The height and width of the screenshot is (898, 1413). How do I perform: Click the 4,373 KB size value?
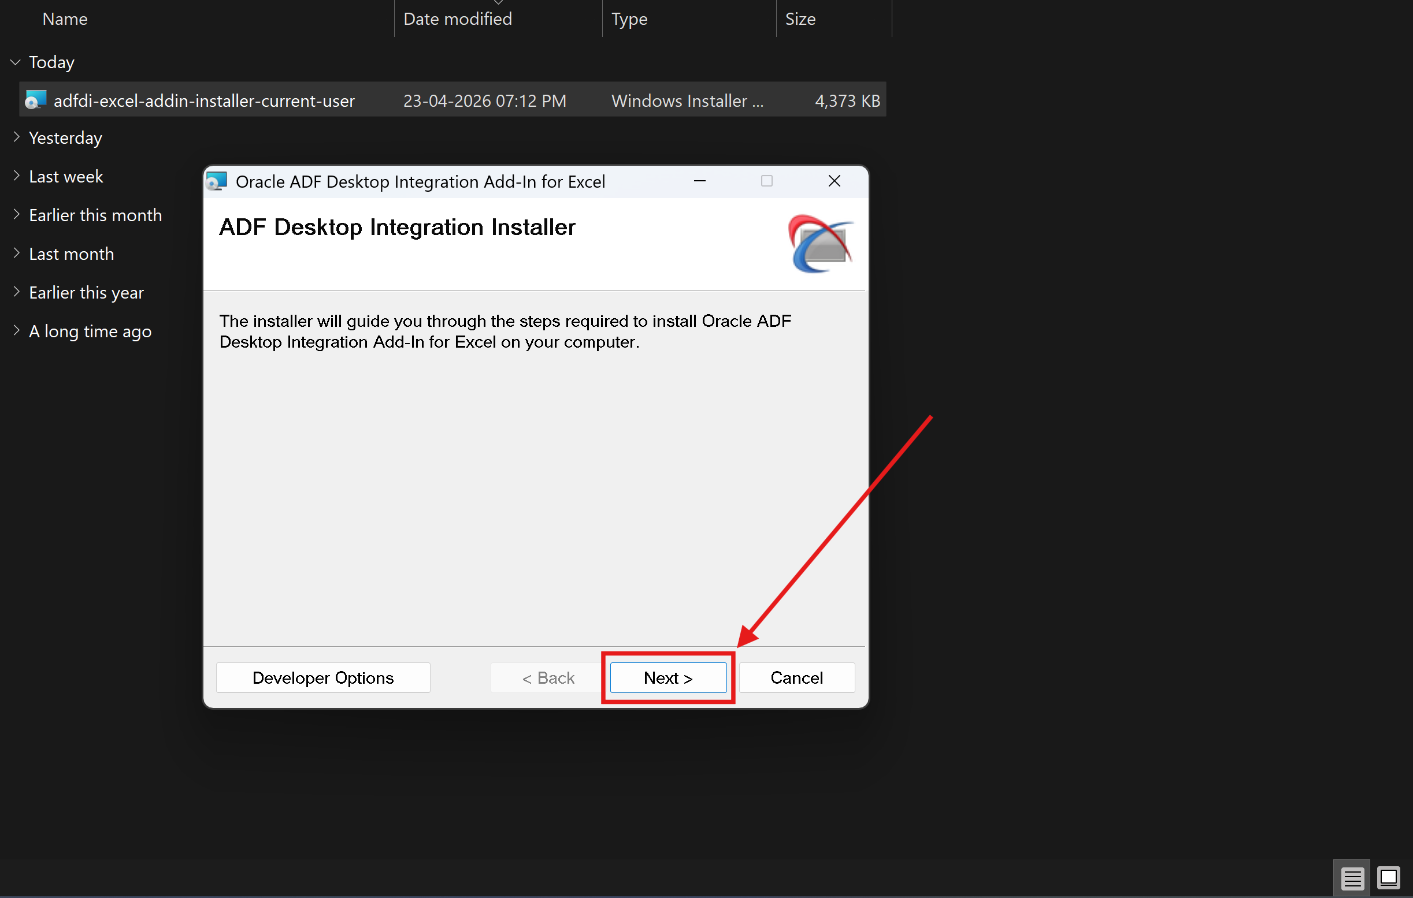coord(847,101)
